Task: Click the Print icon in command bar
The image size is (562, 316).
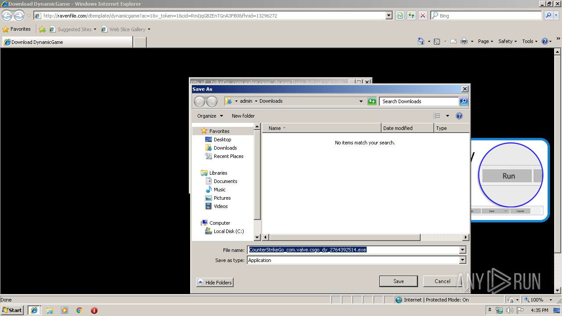Action: pyautogui.click(x=464, y=41)
